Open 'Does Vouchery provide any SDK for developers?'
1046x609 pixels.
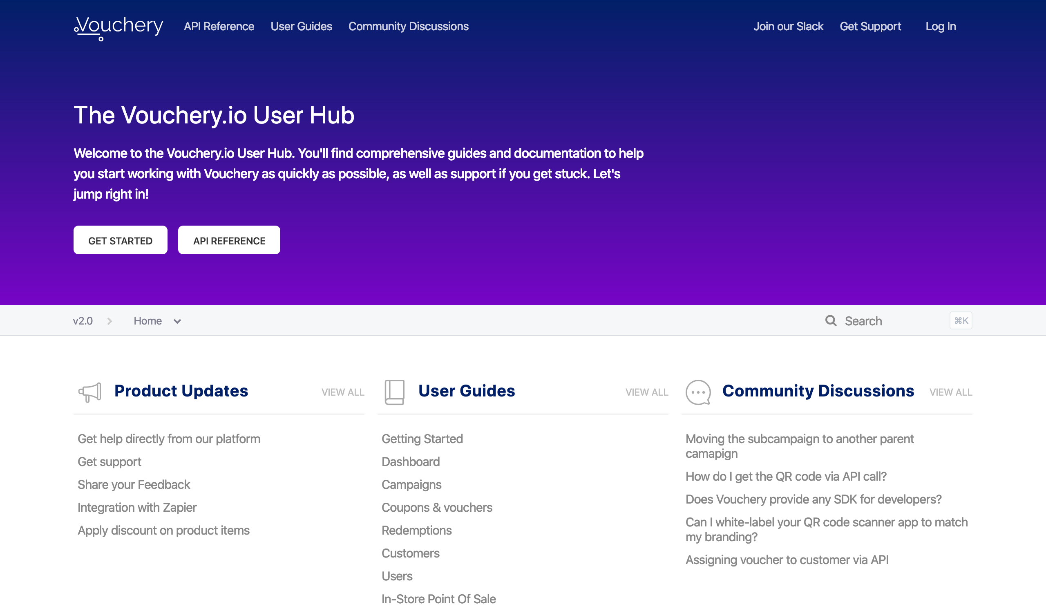pyautogui.click(x=814, y=499)
